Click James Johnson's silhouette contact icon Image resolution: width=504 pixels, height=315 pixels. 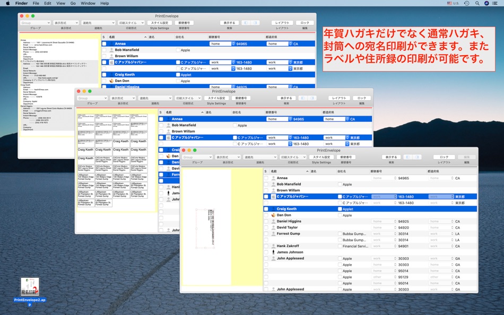tap(273, 252)
